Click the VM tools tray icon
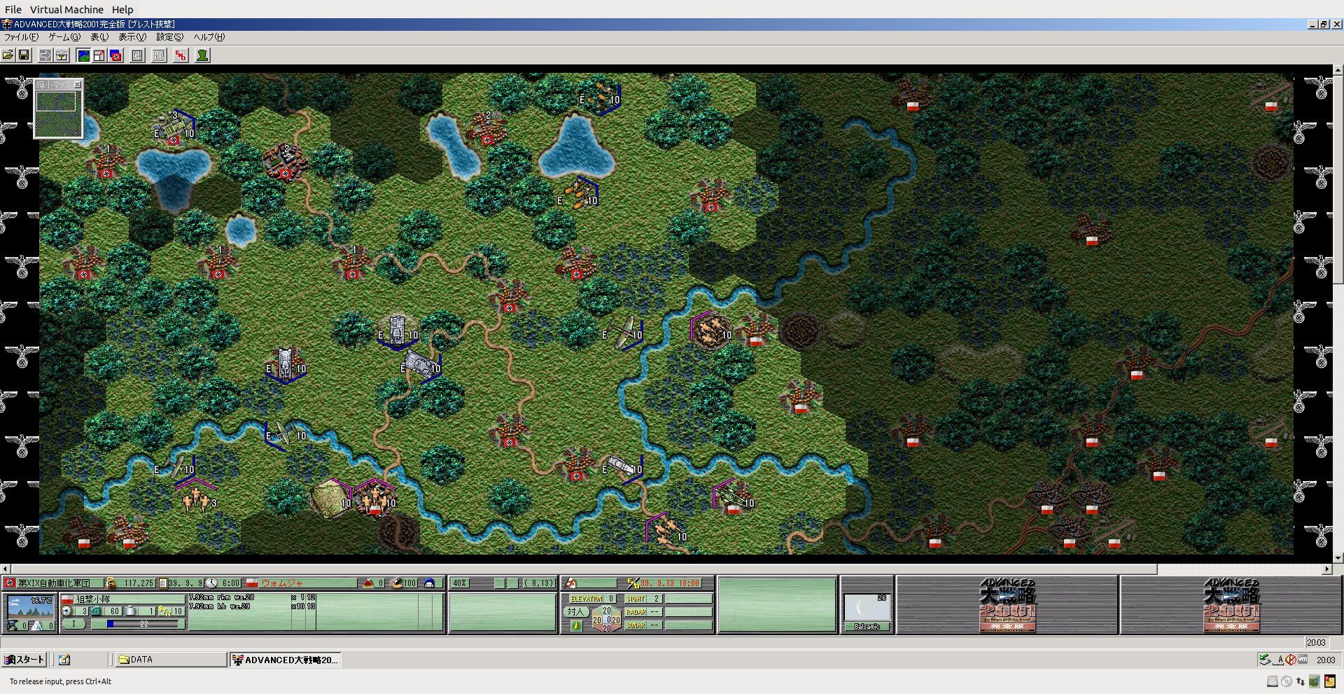The width and height of the screenshot is (1344, 694). [x=1303, y=659]
